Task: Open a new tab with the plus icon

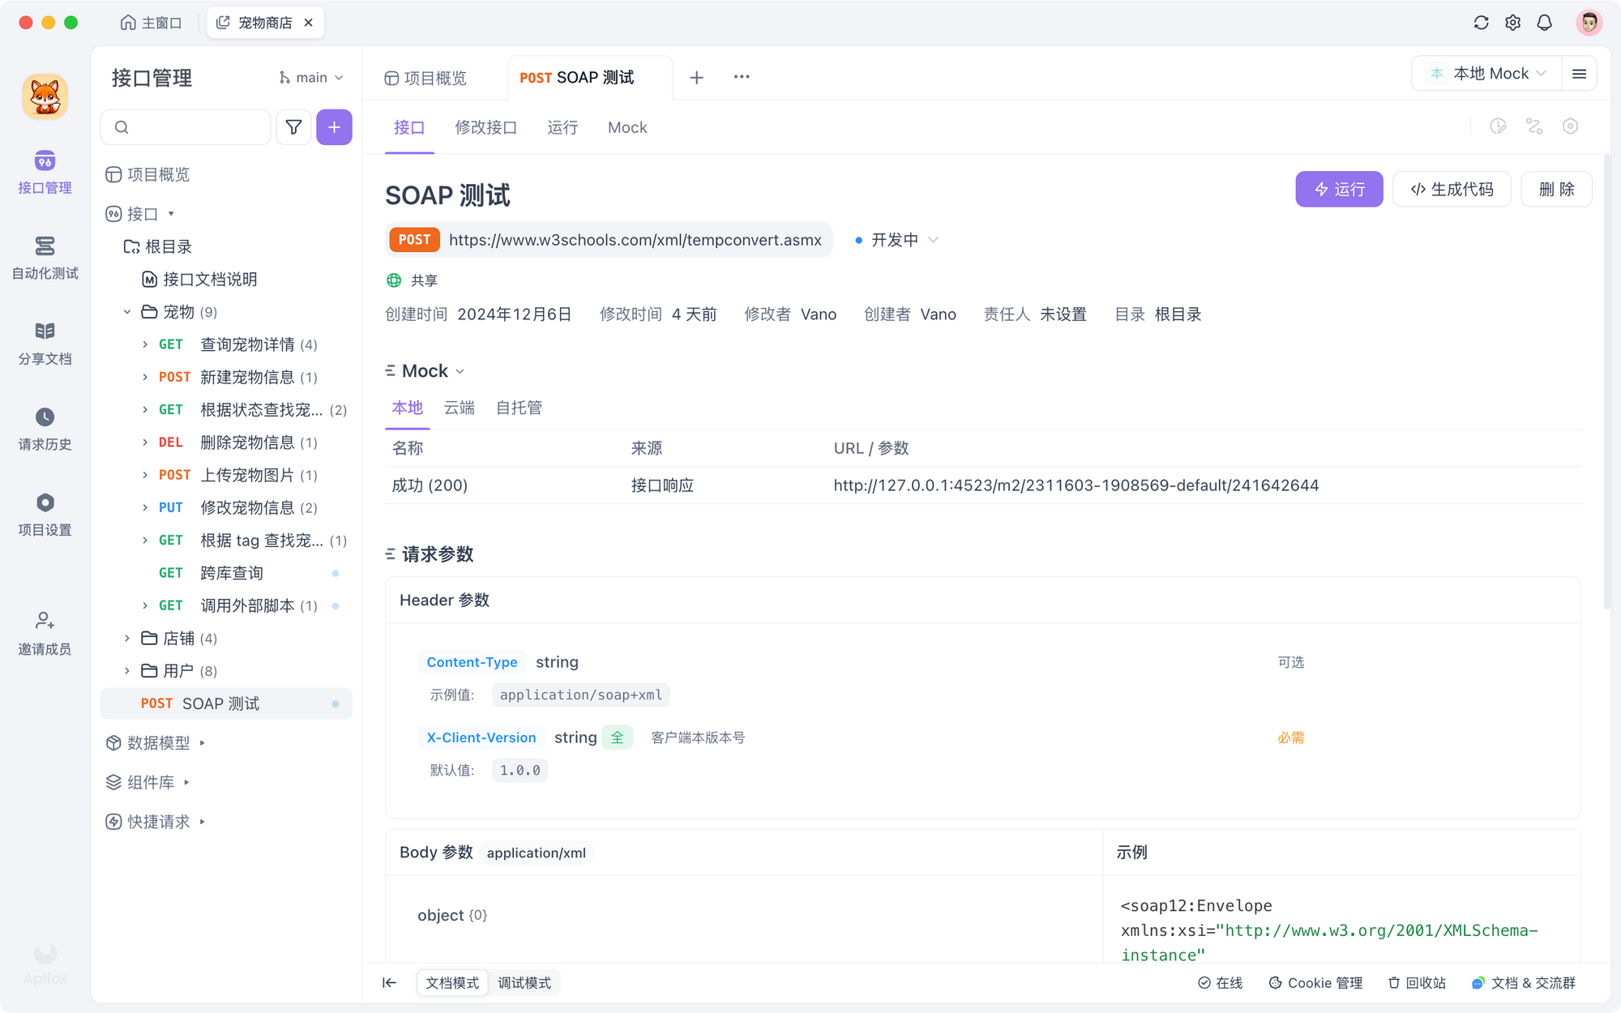Action: [696, 77]
